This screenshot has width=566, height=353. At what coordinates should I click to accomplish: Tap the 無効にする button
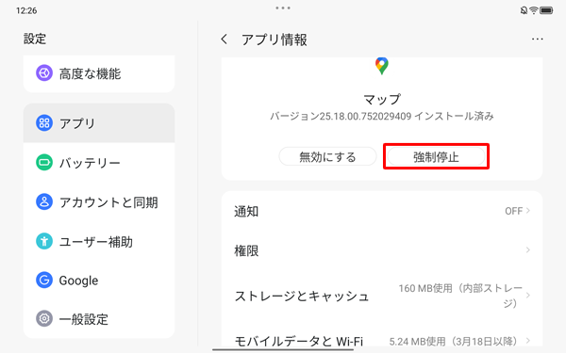(x=327, y=156)
